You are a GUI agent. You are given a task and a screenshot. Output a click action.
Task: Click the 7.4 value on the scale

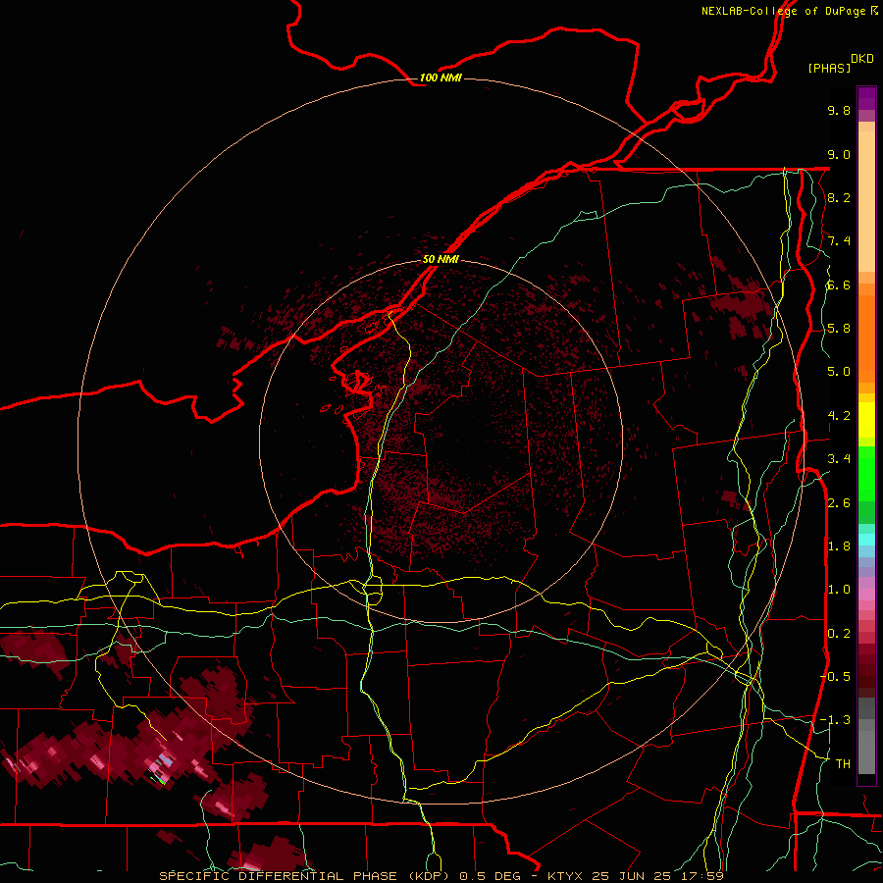[839, 241]
